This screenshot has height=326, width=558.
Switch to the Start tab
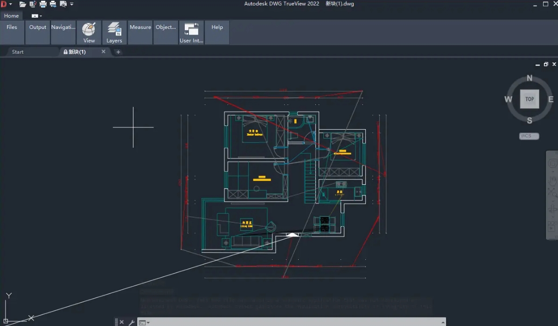point(18,52)
